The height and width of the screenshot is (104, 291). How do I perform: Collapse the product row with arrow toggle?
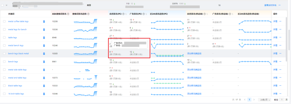pos(6,5)
